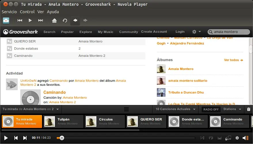The image size is (253, 144).
Task: Select Donde esta... queue item
Action: [x=188, y=121]
